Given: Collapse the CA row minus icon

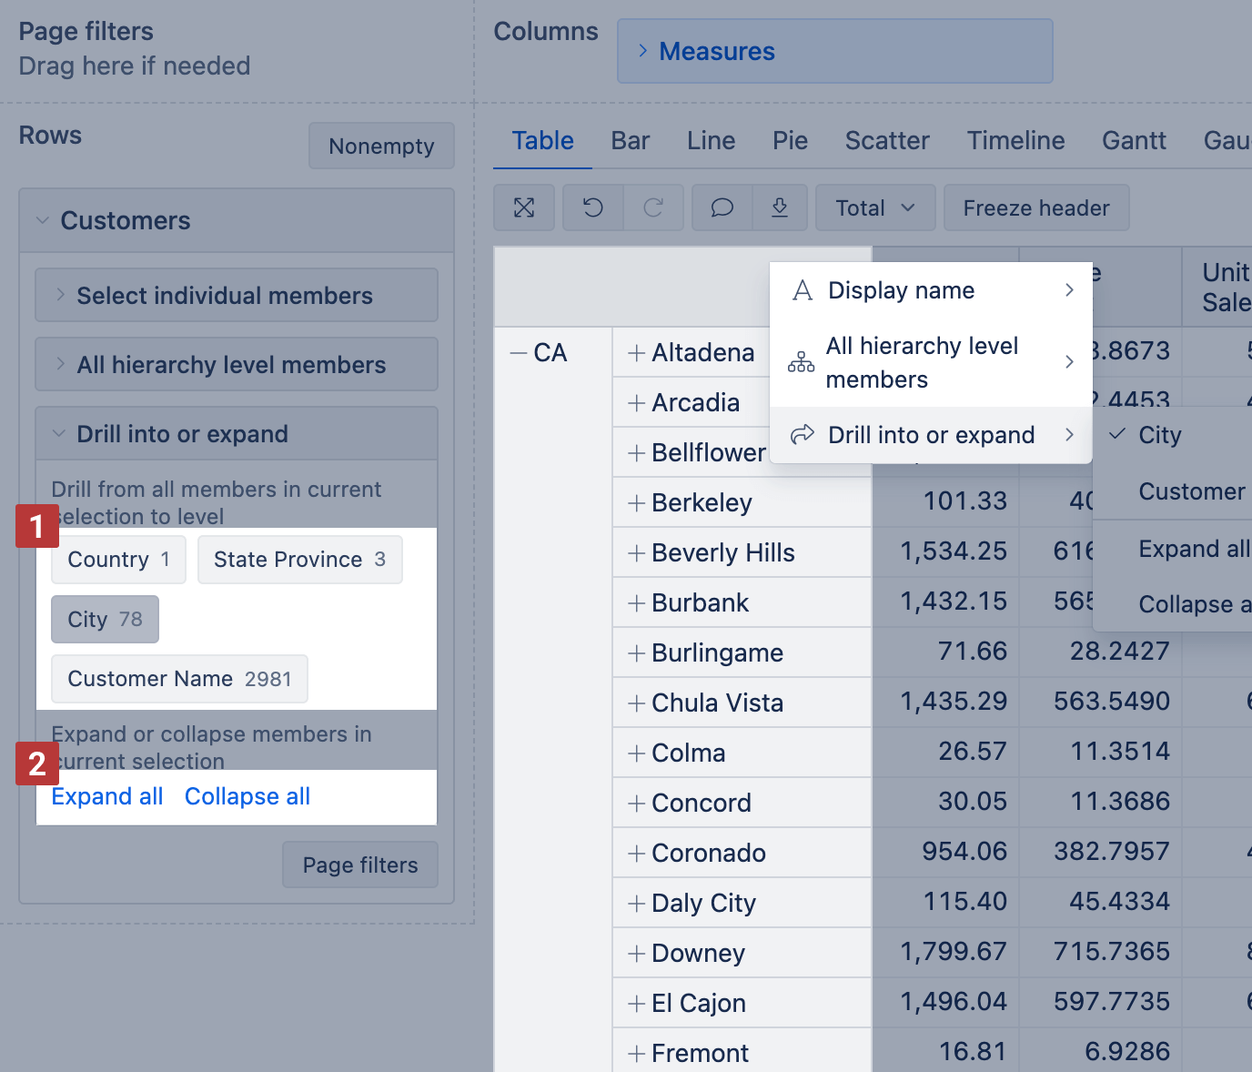Looking at the screenshot, I should click(519, 353).
